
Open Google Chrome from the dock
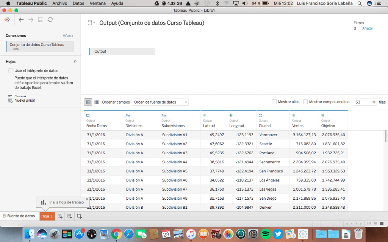click(116, 234)
